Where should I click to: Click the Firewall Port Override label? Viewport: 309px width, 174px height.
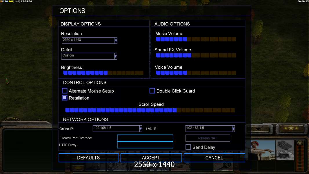[75, 138]
